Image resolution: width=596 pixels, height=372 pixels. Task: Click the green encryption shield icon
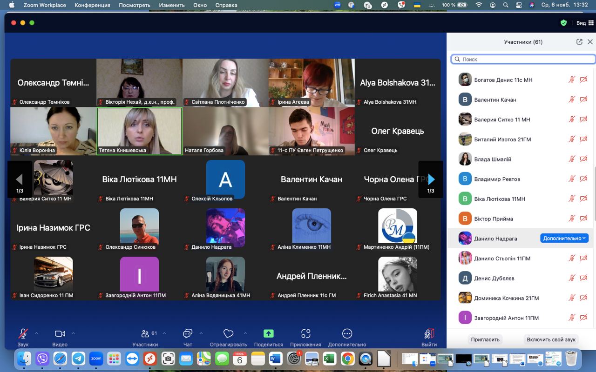click(x=563, y=23)
